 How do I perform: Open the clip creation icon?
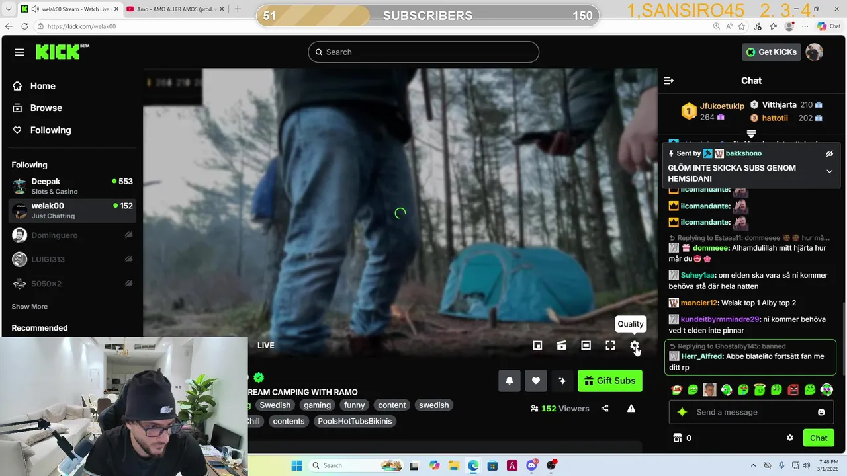[x=561, y=345]
